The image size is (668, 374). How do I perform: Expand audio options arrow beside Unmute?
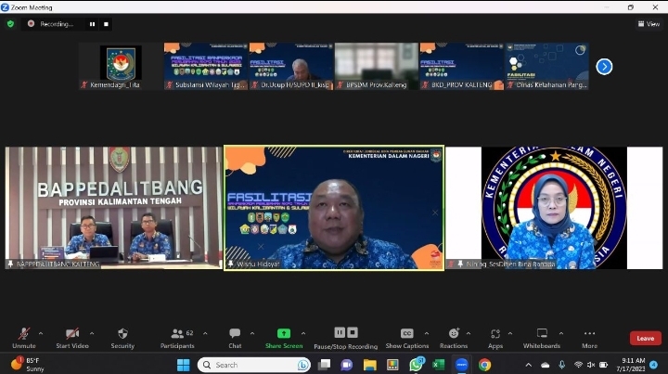tap(43, 332)
